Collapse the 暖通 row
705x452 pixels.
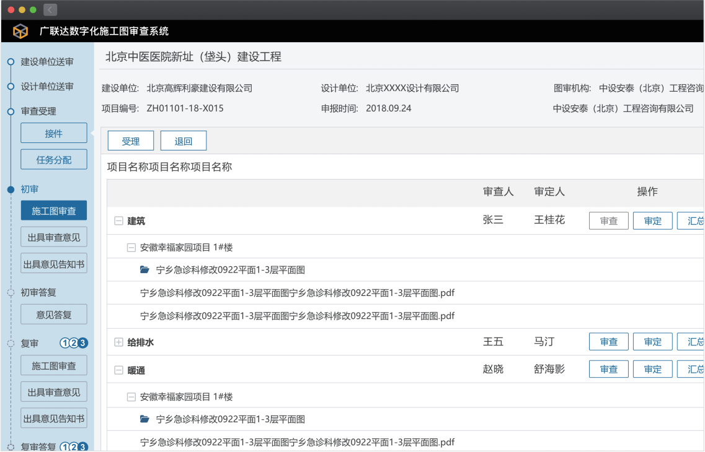tap(118, 370)
